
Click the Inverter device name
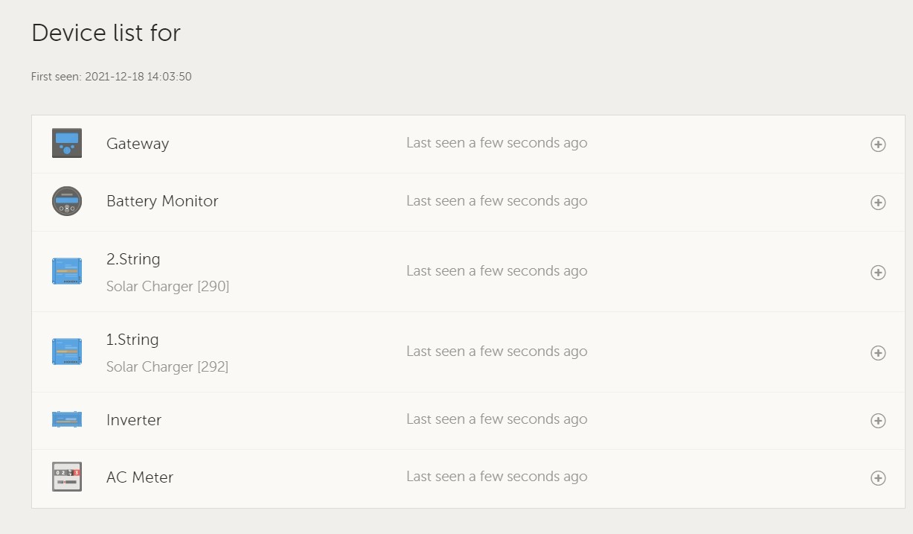click(134, 420)
